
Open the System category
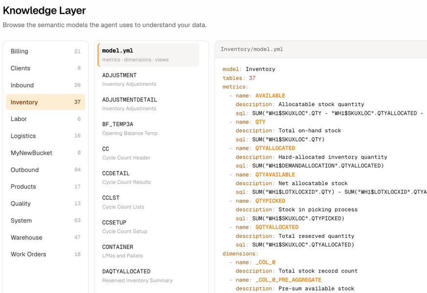45,221
